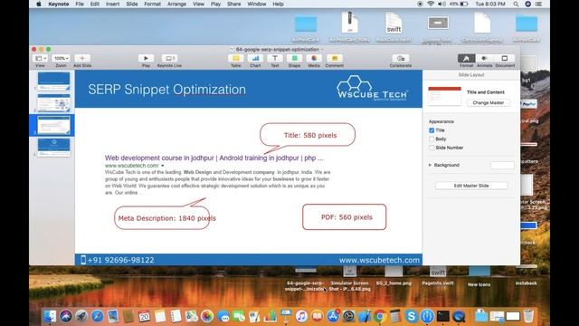Open the Insert menu
The image size is (579, 326).
point(112,4)
